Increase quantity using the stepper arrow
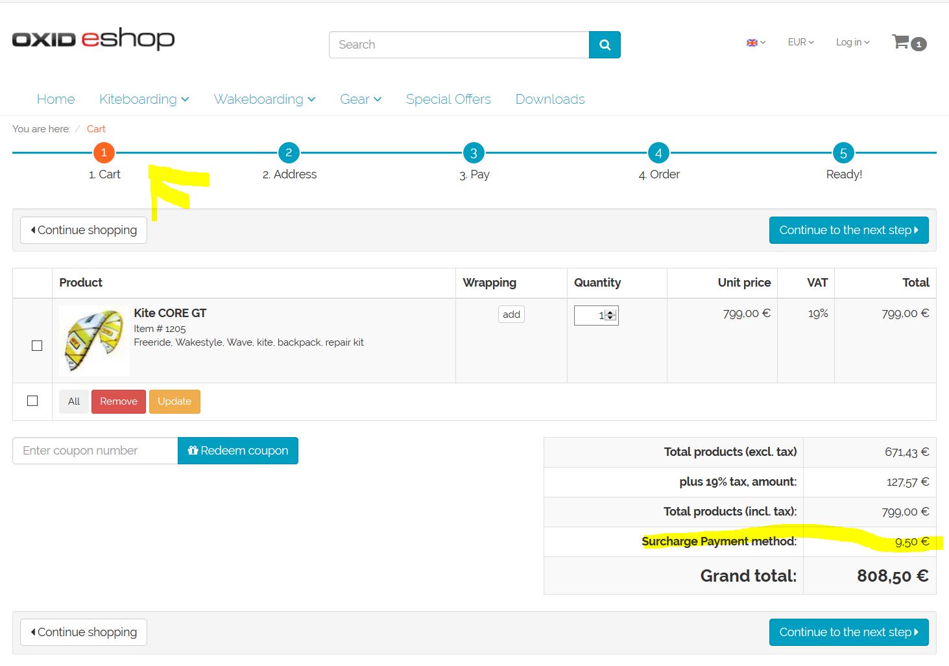 click(610, 312)
